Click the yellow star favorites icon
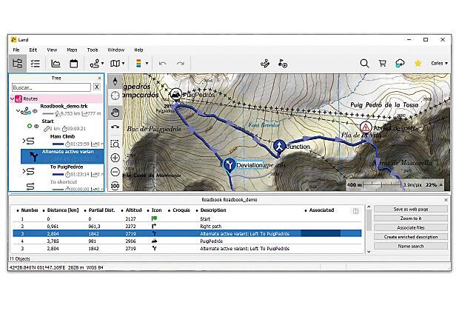 point(418,63)
